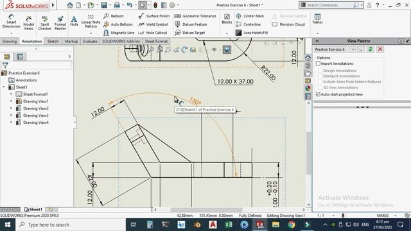
Task: Click the Auto Balloon tool
Action: 118,24
